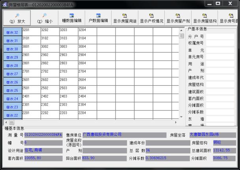Select room cell 3104

point(87,40)
